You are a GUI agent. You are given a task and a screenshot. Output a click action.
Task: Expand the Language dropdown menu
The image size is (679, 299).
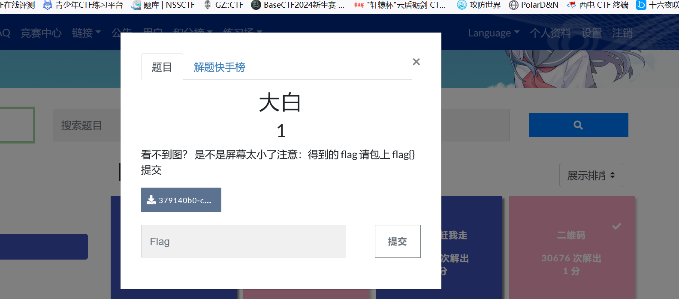point(493,33)
